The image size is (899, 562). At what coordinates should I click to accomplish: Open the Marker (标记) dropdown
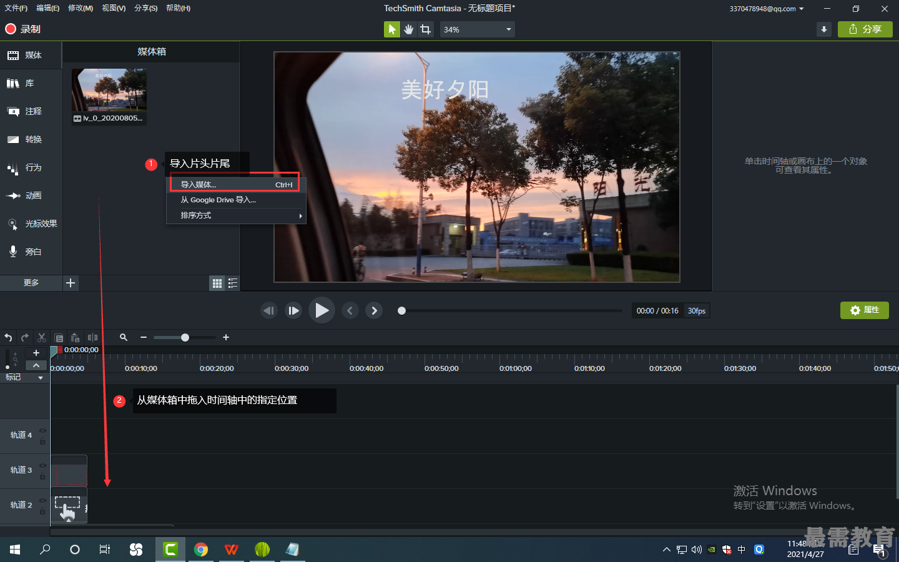[24, 377]
